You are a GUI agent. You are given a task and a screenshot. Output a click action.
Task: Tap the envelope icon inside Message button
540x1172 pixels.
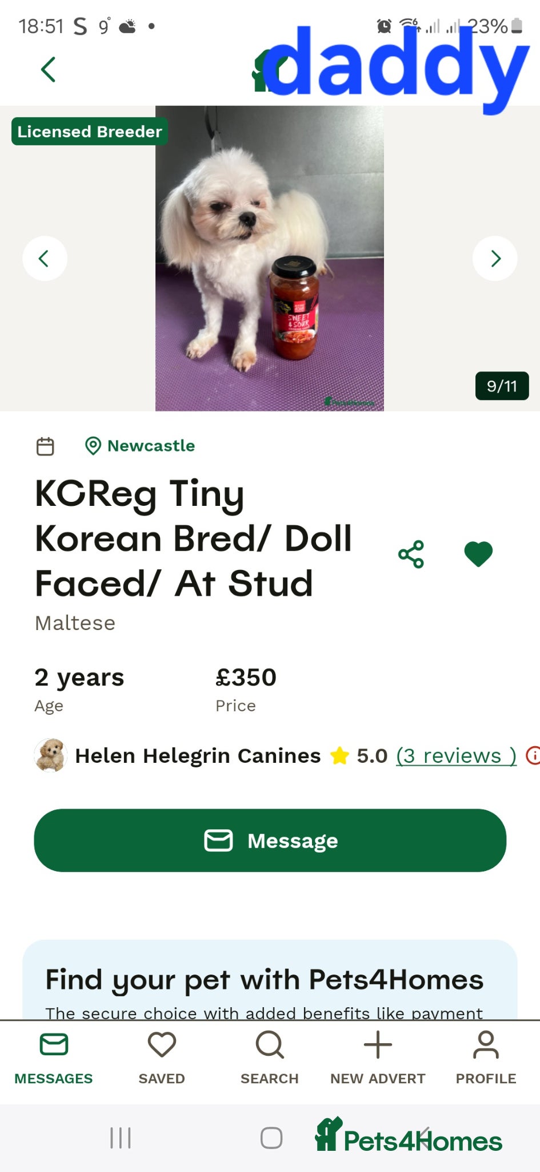click(219, 840)
